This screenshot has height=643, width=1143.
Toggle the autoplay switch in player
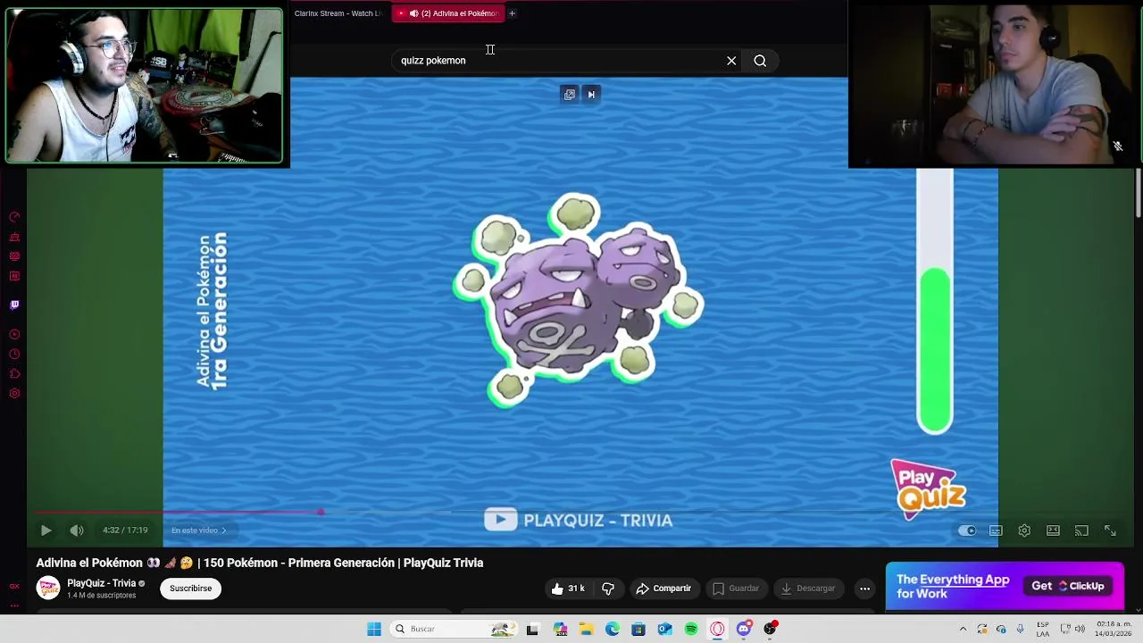pos(967,530)
